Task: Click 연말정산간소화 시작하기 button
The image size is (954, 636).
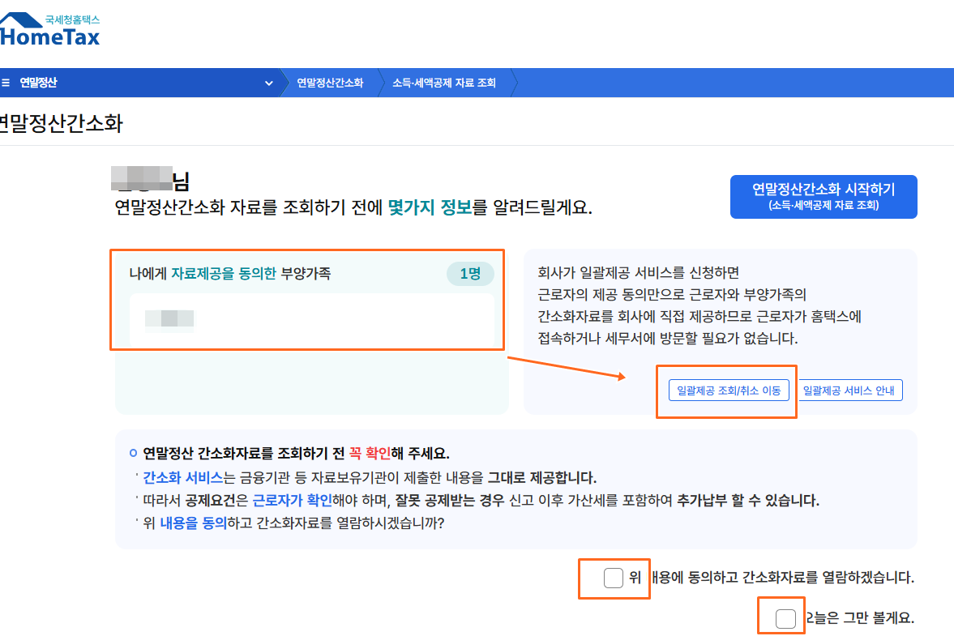Action: pos(824,196)
